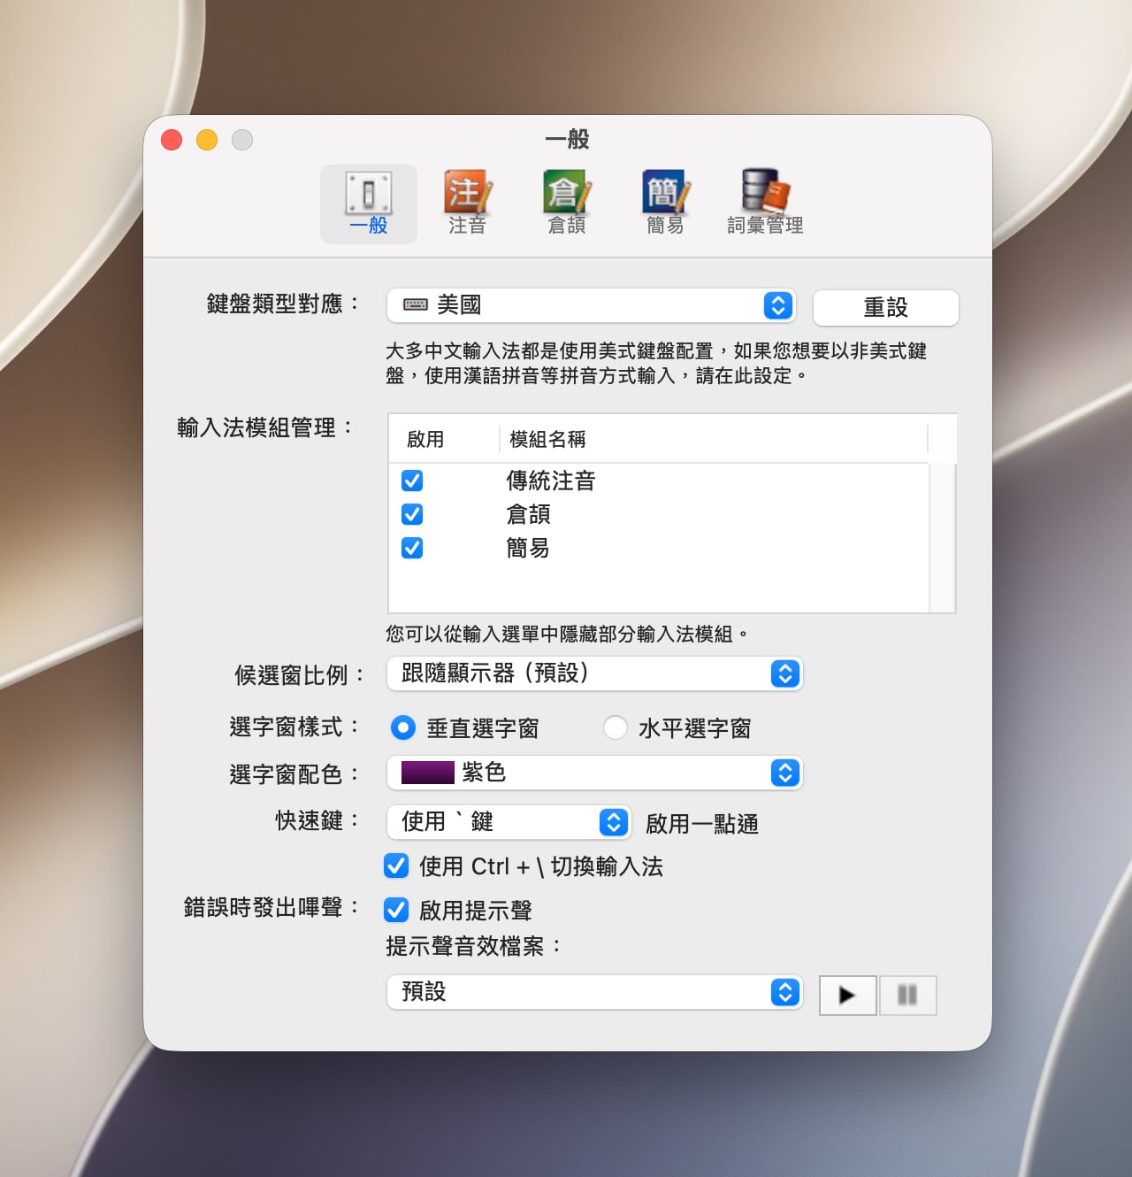Open the 詞彙管理 vocabulary management tab
1132x1177 pixels.
pos(765,204)
